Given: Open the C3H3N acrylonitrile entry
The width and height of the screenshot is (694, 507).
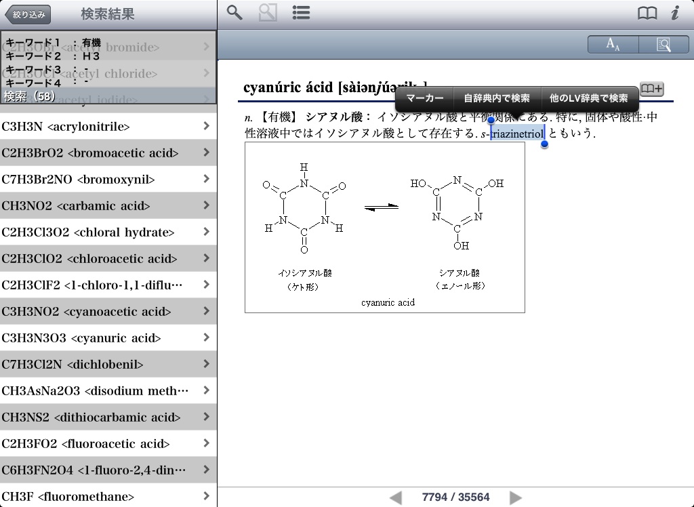Looking at the screenshot, I should point(108,126).
